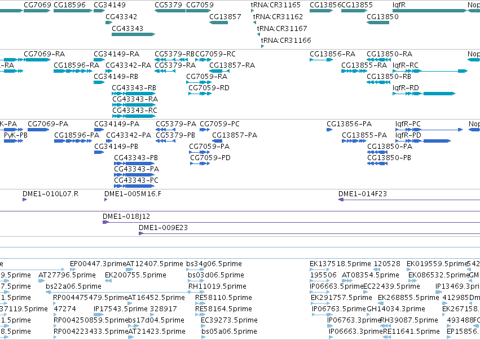Screen dimensions: 480x340
Task: Select the IqfR gene bar
Action: tap(430, 11)
